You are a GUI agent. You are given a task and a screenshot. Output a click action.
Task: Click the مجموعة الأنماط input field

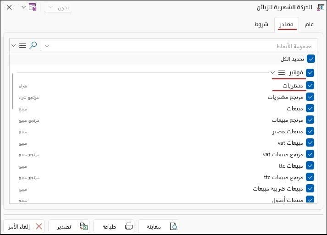tap(178, 46)
